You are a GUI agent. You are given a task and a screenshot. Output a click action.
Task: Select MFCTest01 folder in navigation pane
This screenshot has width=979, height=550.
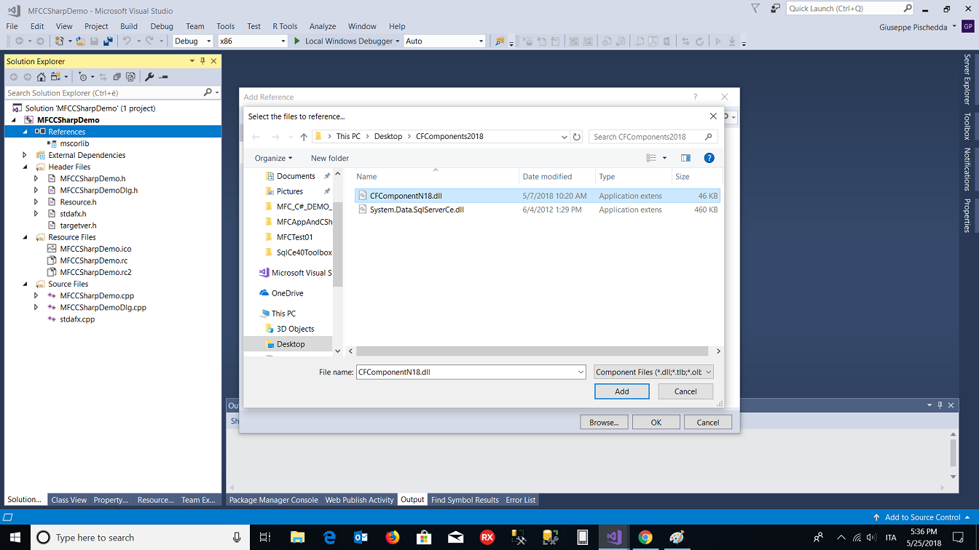pyautogui.click(x=294, y=237)
